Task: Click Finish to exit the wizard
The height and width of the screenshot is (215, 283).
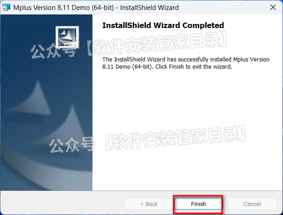Action: coord(198,204)
